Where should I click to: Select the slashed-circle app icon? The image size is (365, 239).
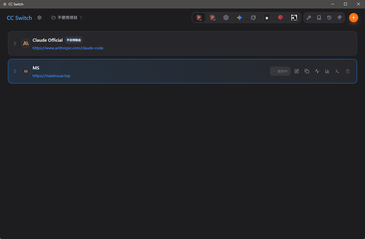pyautogui.click(x=253, y=18)
